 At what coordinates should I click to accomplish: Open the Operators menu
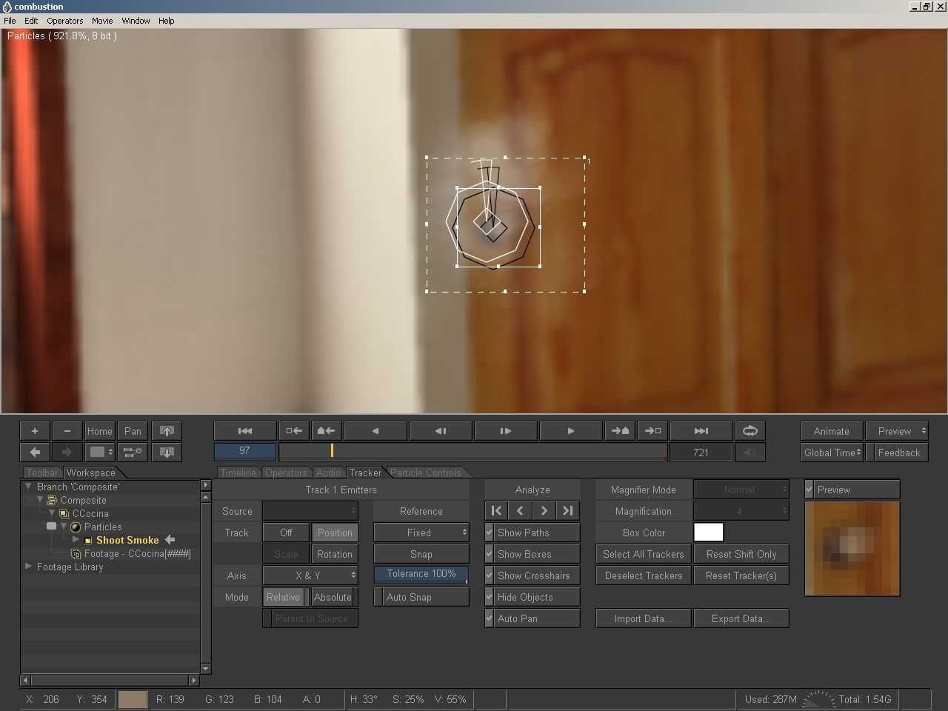(x=65, y=21)
